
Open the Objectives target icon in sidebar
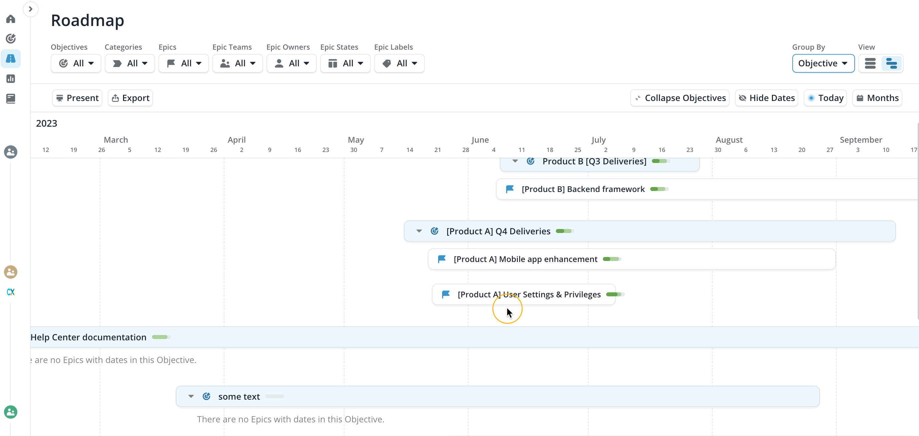click(x=11, y=39)
